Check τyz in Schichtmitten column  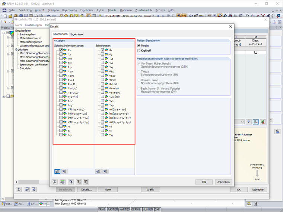coord(102,58)
